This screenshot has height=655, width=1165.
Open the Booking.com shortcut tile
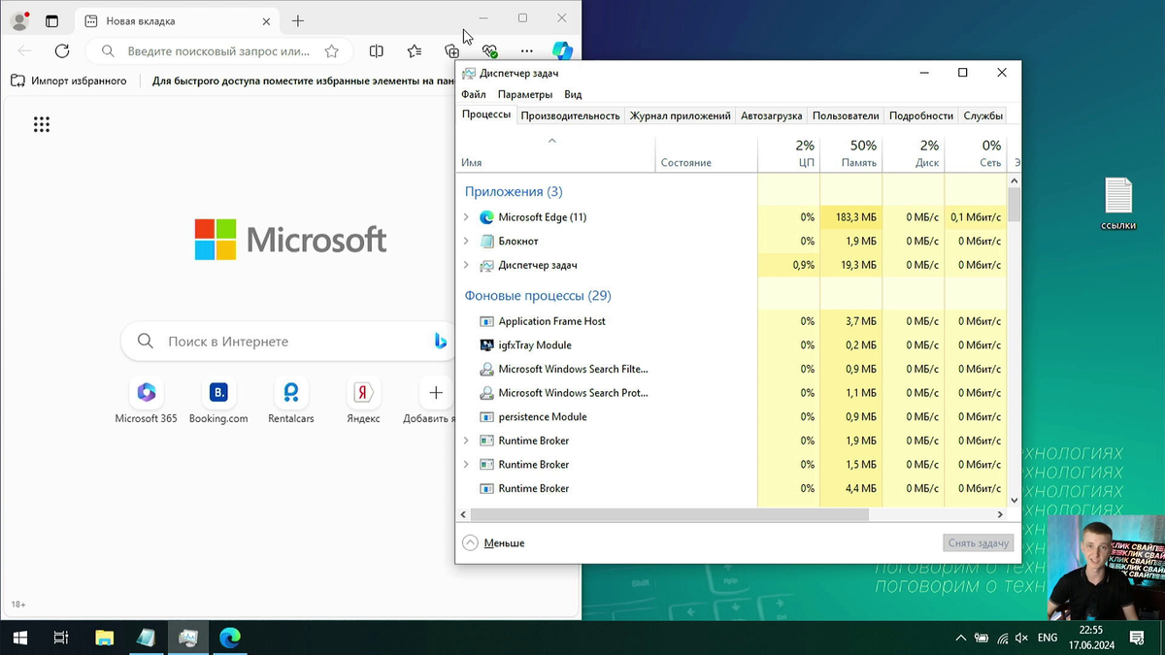(218, 402)
